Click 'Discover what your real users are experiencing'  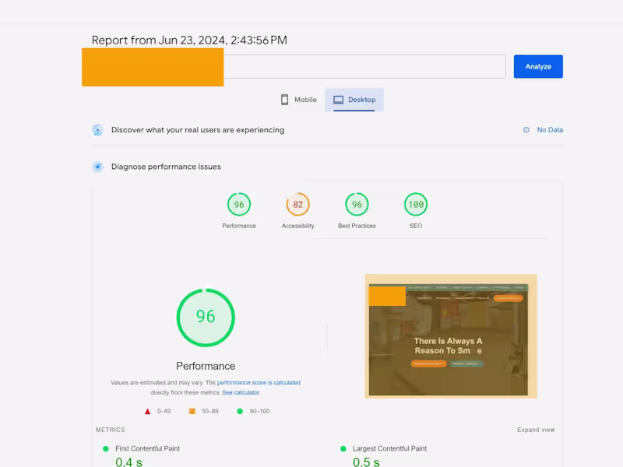coord(198,130)
